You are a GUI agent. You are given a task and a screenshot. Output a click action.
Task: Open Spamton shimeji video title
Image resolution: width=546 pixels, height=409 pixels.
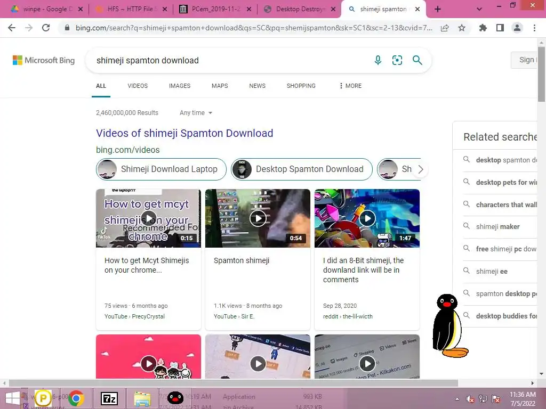242,260
